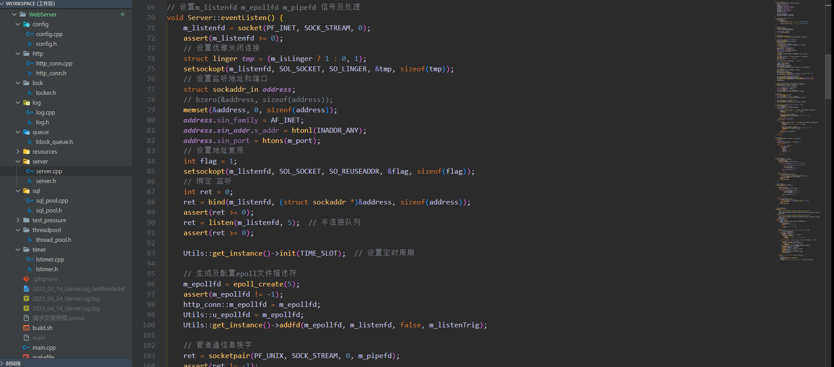This screenshot has width=834, height=367.
Task: Open thread_pool.h file
Action: pos(53,240)
